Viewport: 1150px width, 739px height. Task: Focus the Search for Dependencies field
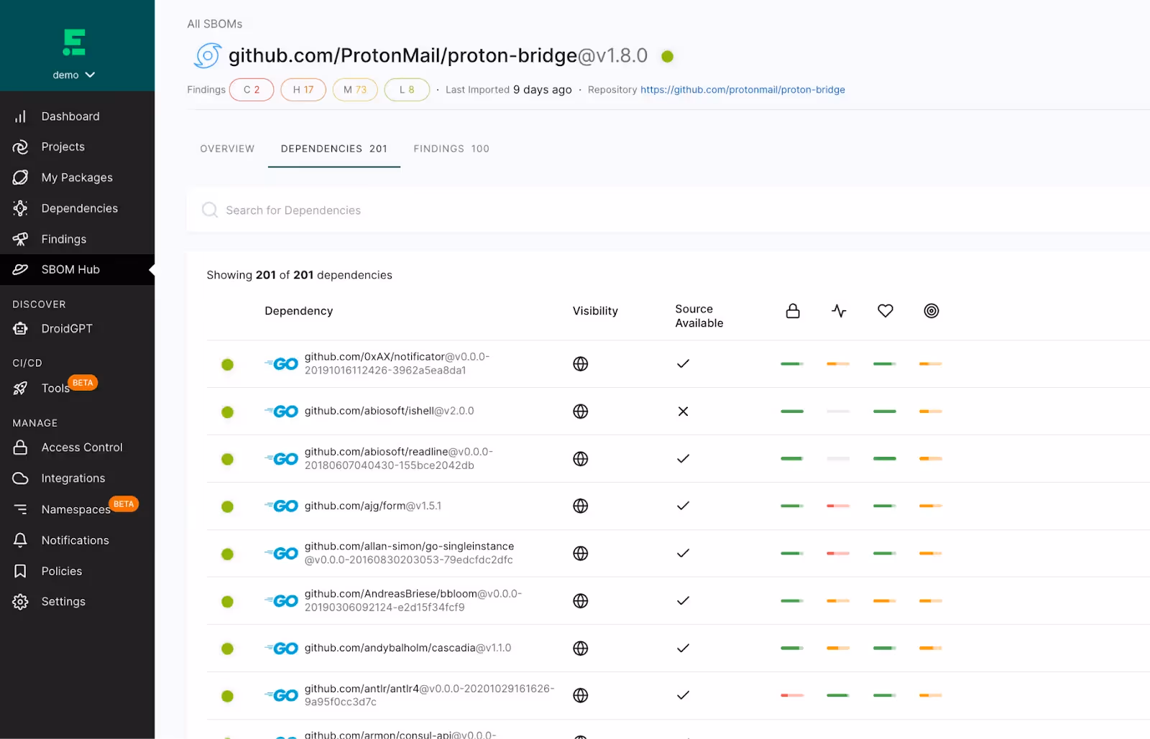pyautogui.click(x=668, y=210)
